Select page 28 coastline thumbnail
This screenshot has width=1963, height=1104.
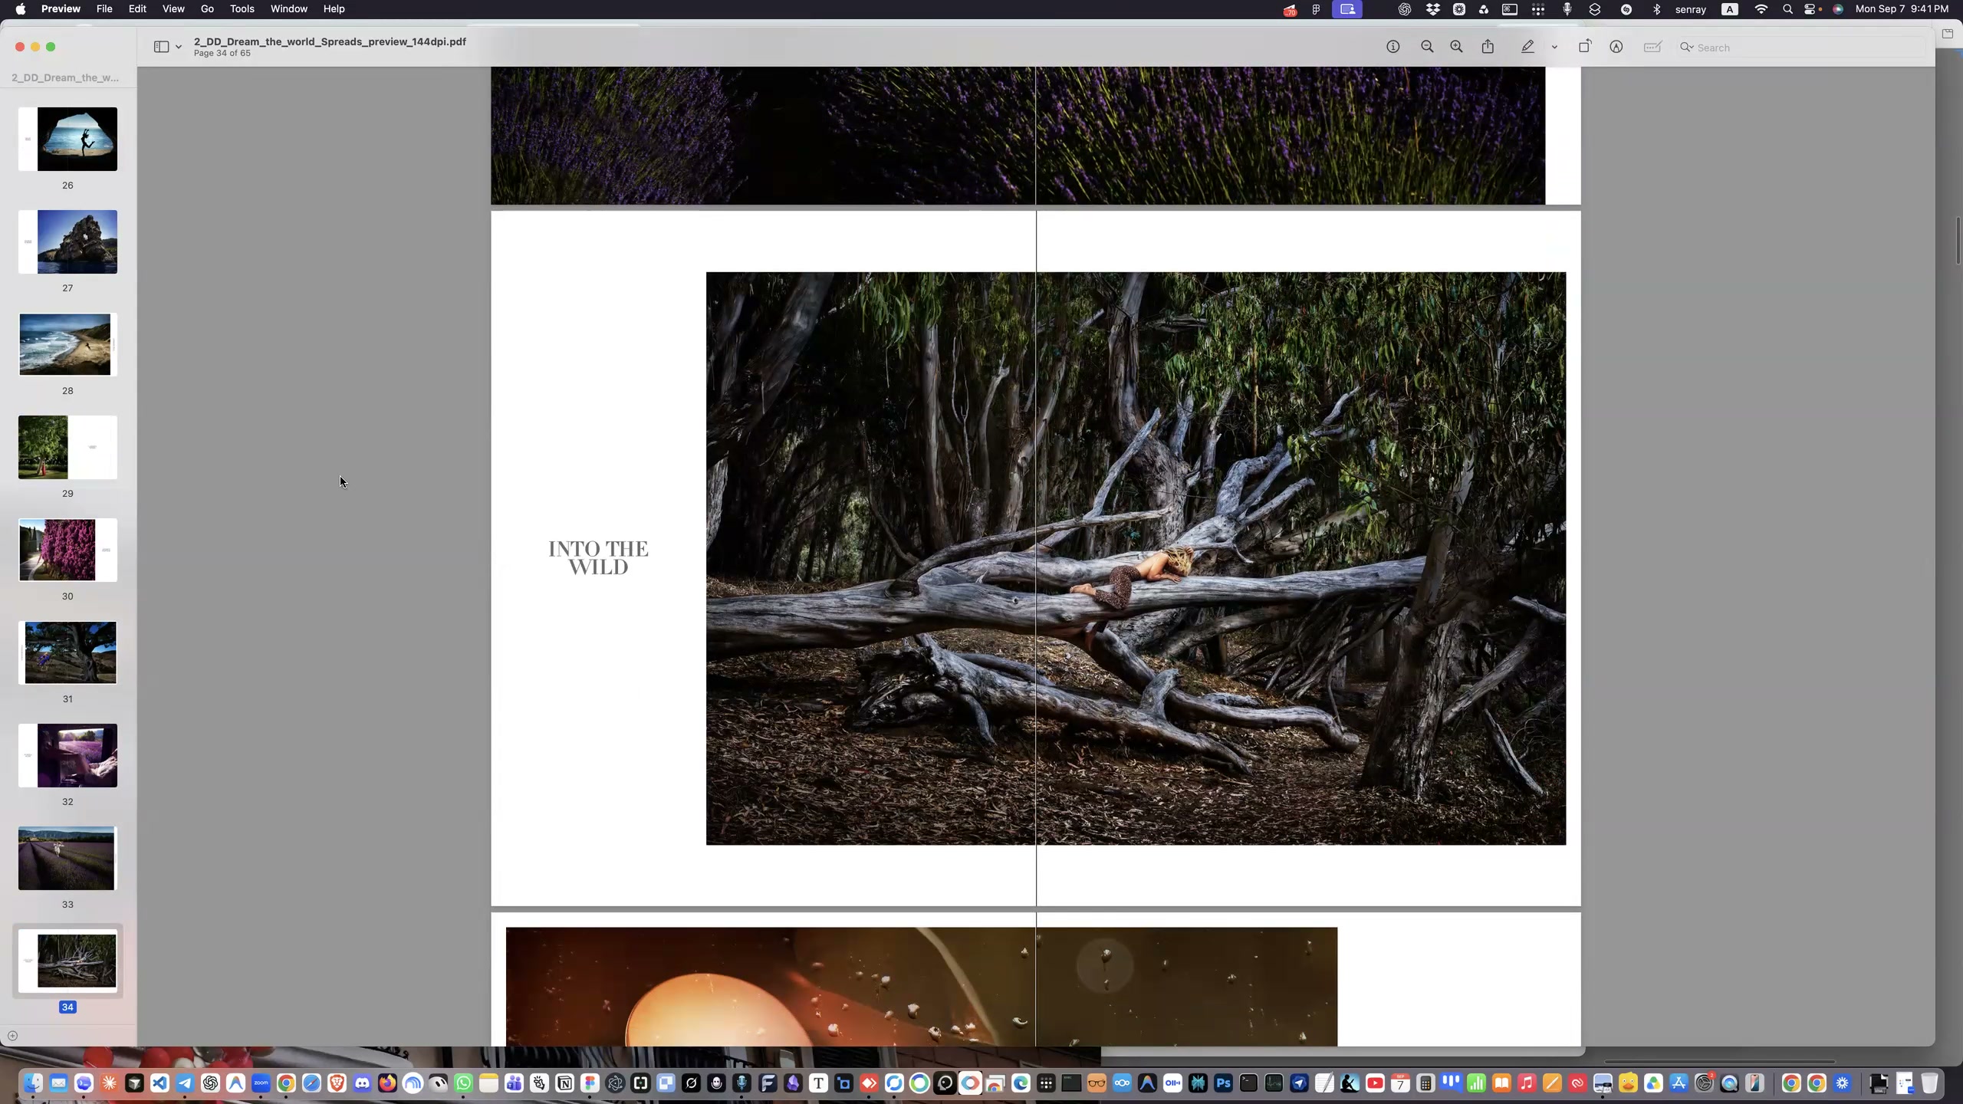[x=67, y=344]
